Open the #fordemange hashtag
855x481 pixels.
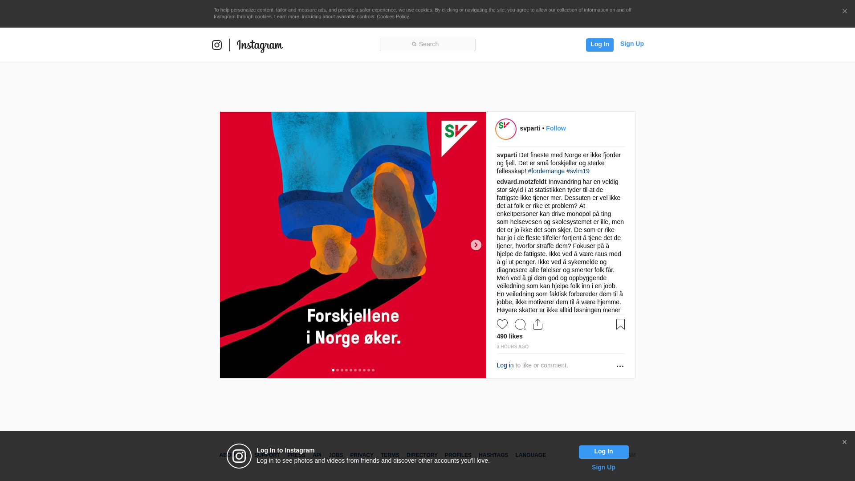click(546, 171)
